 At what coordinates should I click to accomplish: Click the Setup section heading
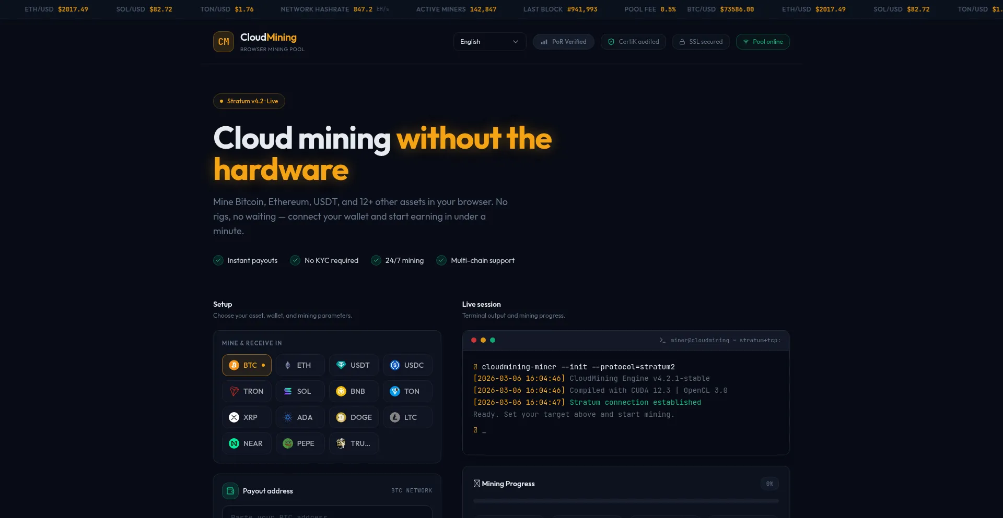click(223, 304)
